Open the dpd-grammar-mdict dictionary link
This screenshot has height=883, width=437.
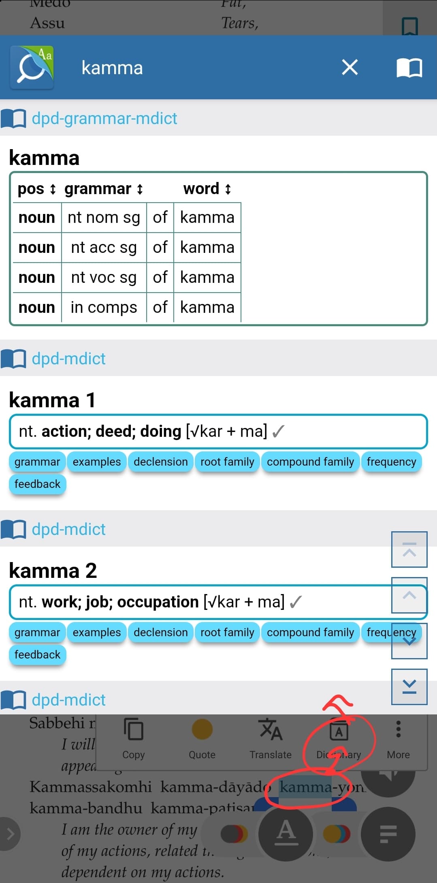click(104, 119)
